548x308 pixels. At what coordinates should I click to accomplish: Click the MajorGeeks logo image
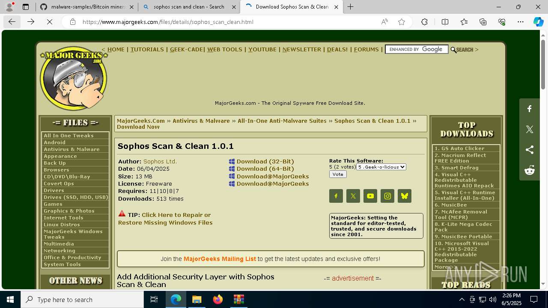(74, 78)
